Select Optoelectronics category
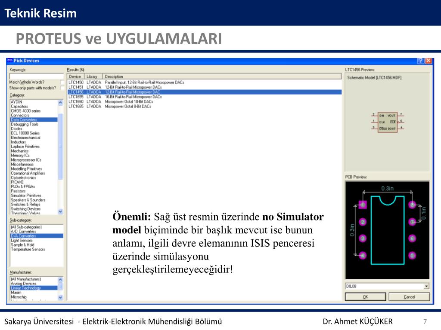The image size is (441, 330). coord(34,177)
